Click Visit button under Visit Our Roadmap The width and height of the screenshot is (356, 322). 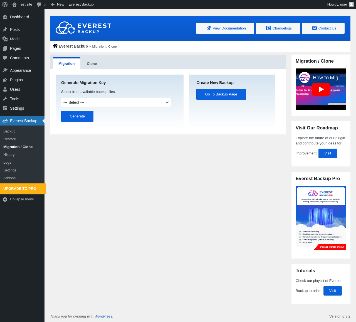pos(328,153)
